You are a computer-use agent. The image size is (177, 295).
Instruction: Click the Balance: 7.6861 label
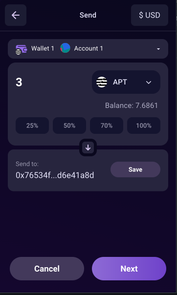(132, 105)
